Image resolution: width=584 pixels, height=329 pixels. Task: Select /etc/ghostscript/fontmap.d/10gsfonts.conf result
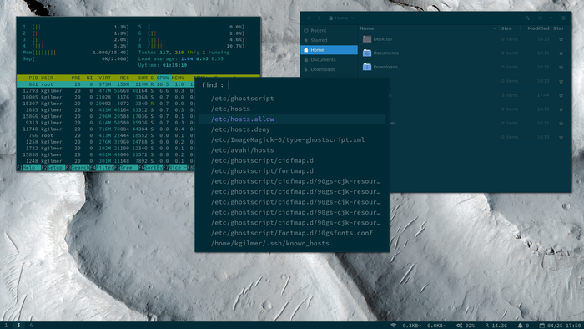point(292,233)
